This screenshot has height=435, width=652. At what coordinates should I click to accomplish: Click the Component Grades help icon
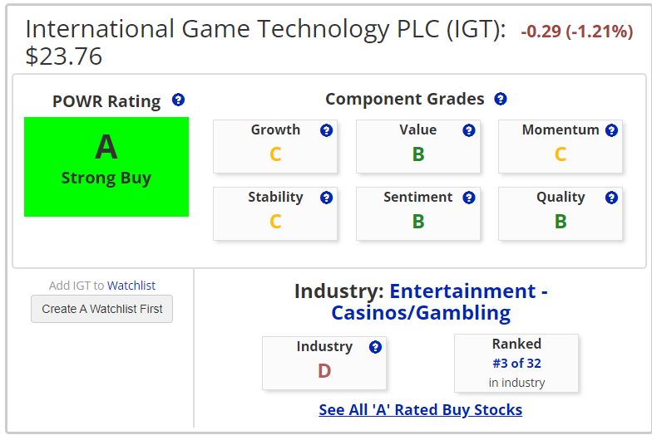tap(501, 99)
